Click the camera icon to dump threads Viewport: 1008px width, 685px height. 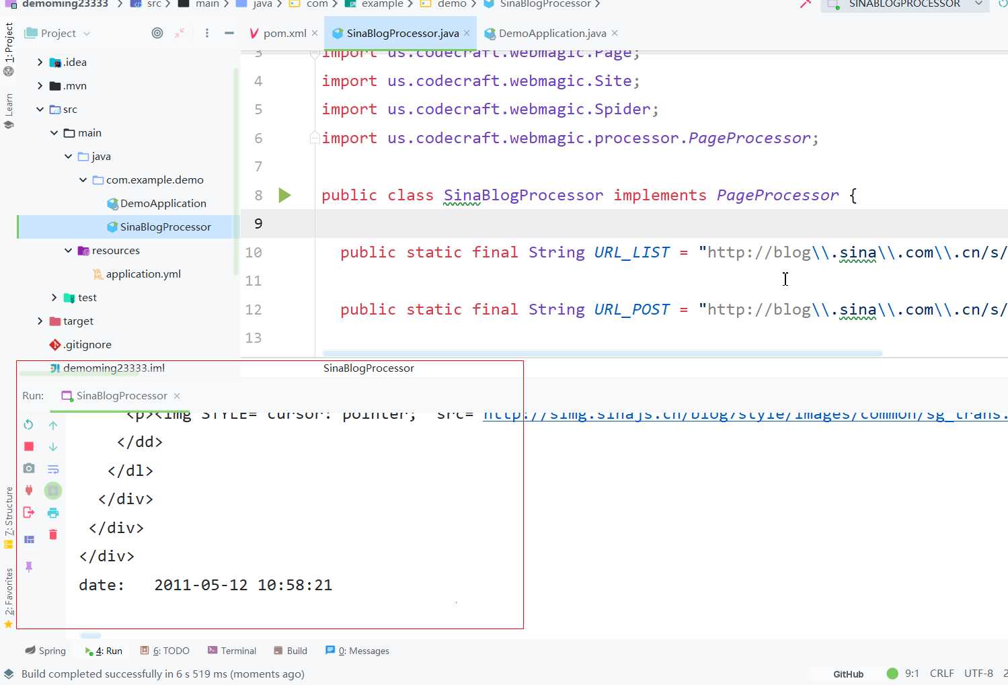29,469
